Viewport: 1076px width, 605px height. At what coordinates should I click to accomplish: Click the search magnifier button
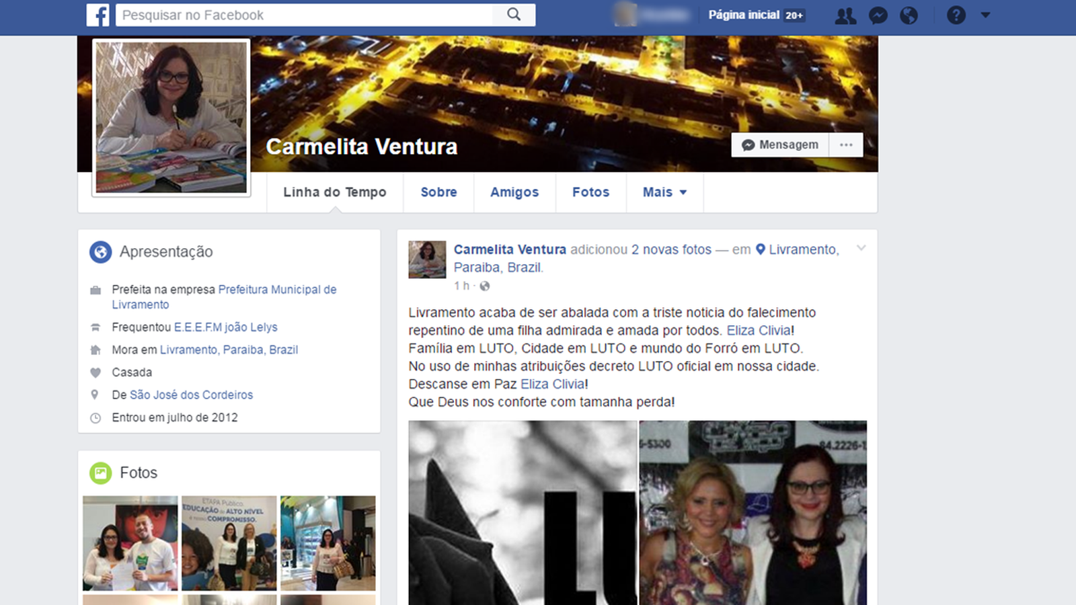[514, 15]
